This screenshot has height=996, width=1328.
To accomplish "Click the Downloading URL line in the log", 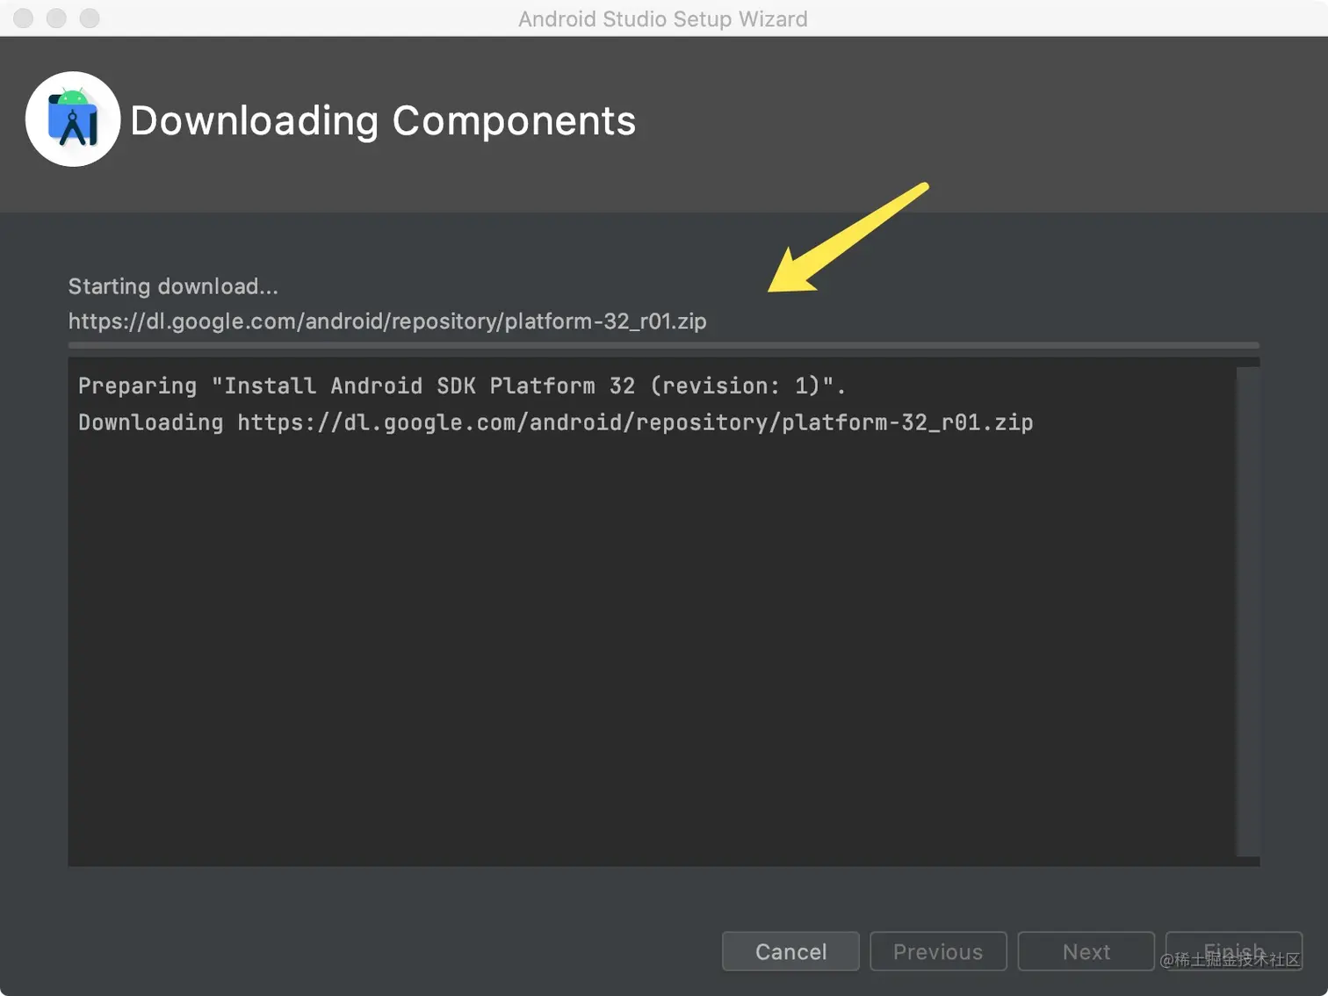I will point(556,422).
